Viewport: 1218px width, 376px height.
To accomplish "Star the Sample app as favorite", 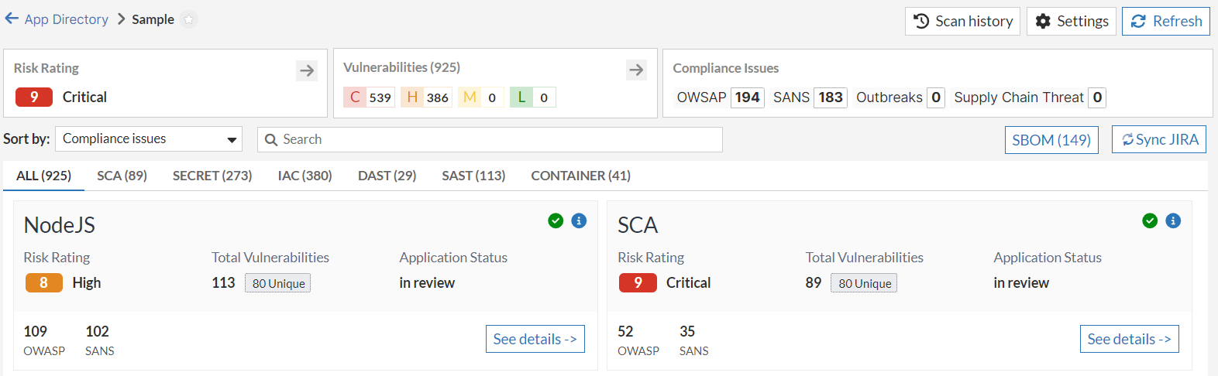I will [x=188, y=19].
